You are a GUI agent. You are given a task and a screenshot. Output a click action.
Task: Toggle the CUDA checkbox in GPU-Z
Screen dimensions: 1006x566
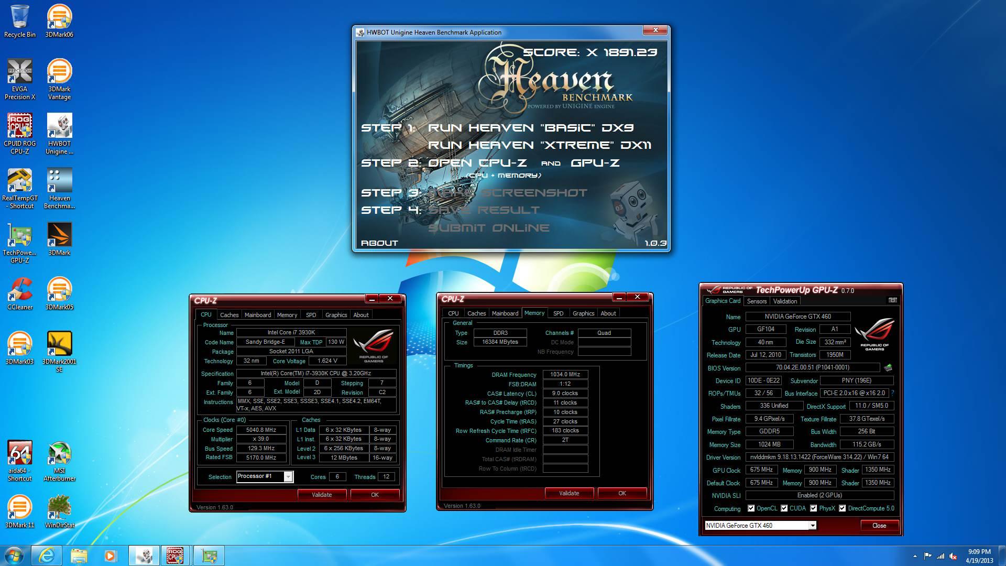[x=784, y=508]
